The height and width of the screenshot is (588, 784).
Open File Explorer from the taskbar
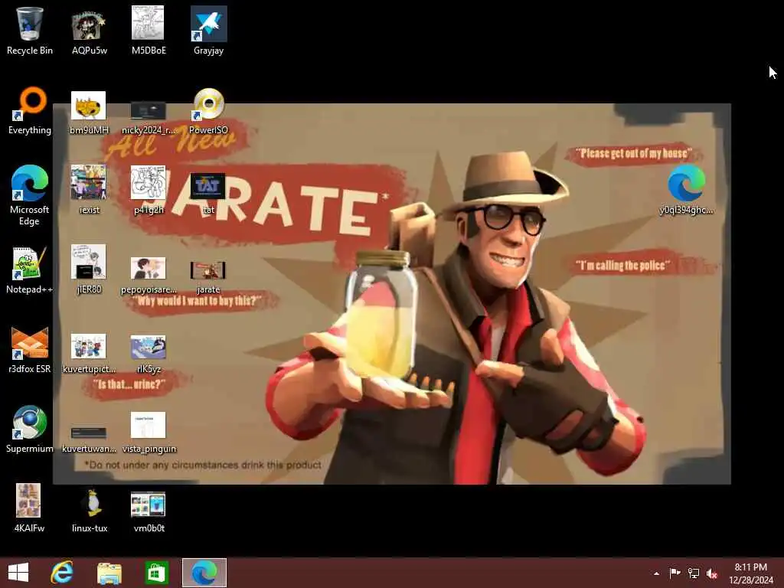click(x=109, y=573)
